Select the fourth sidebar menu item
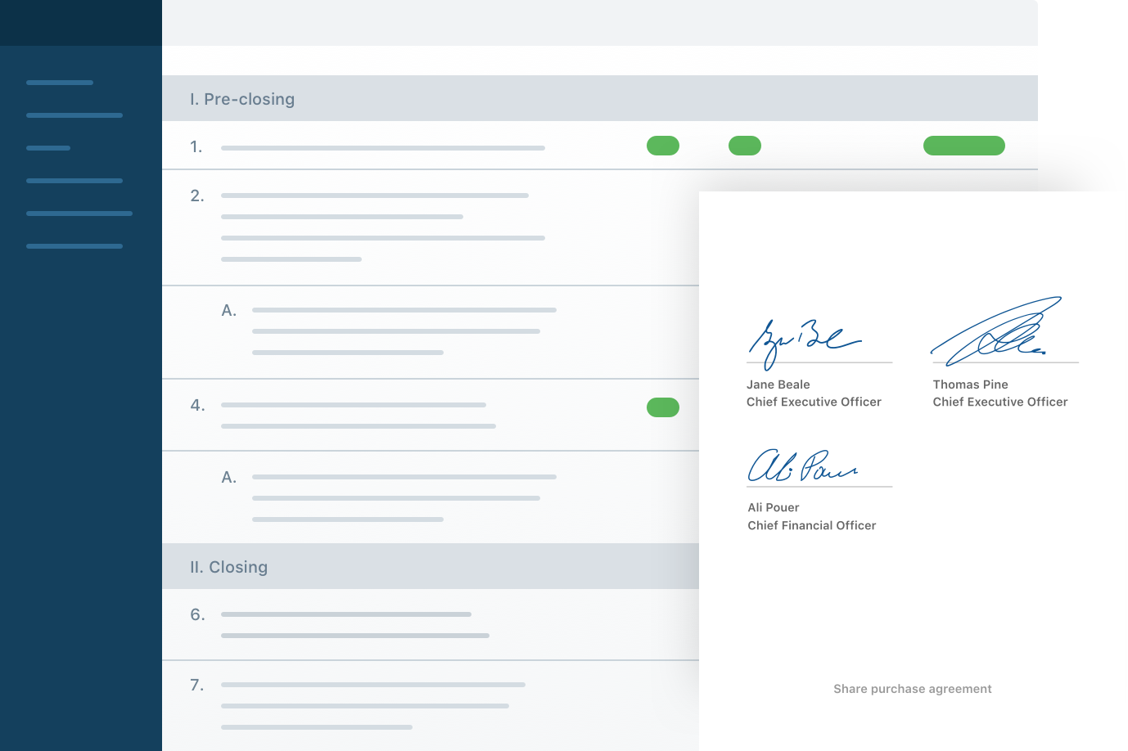 [74, 181]
